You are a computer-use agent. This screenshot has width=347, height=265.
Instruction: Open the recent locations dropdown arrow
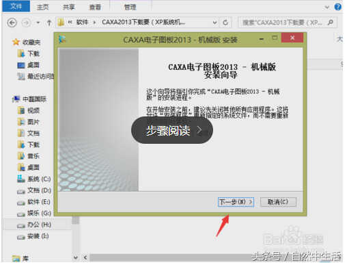click(38, 23)
